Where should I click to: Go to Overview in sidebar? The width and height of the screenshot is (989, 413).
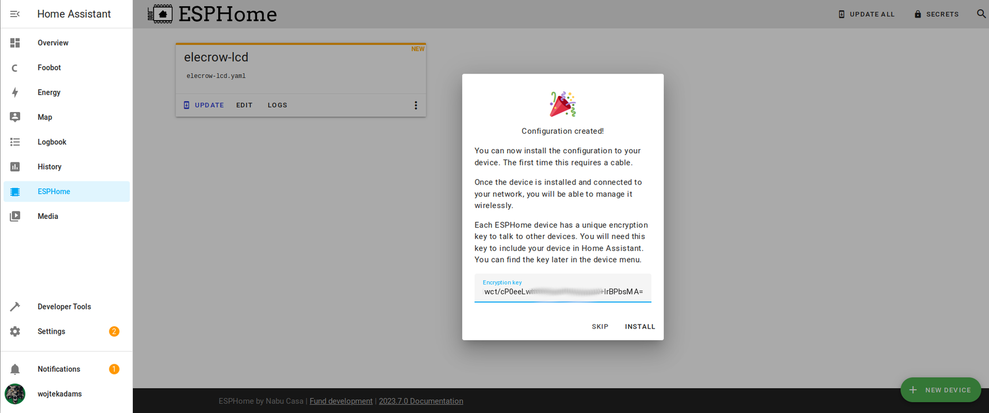[x=53, y=43]
